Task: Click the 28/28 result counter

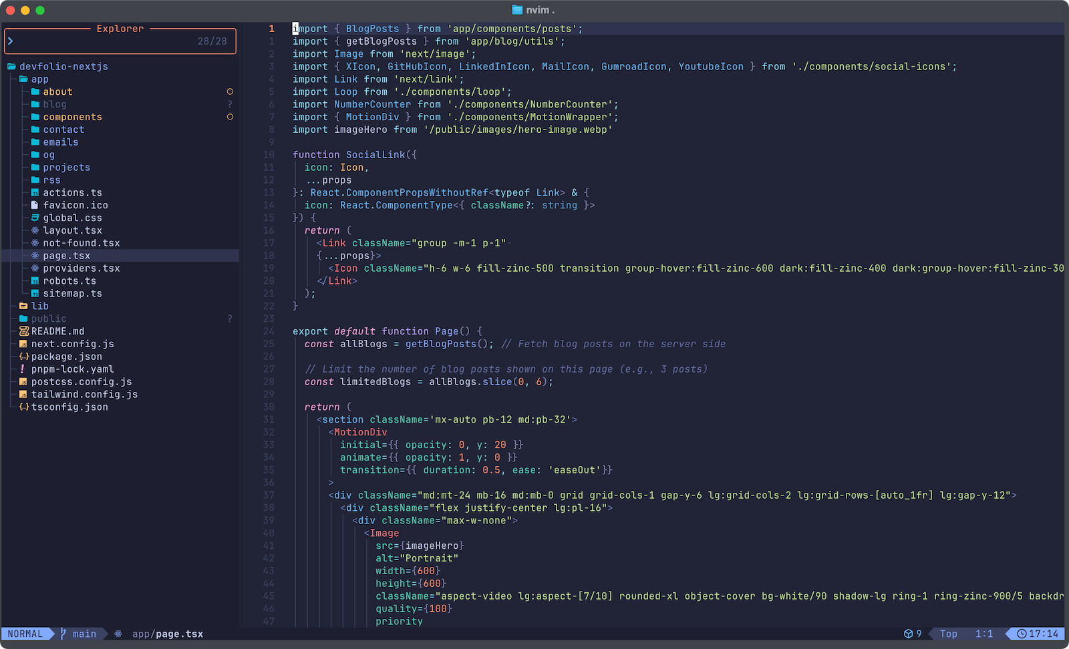Action: point(212,41)
